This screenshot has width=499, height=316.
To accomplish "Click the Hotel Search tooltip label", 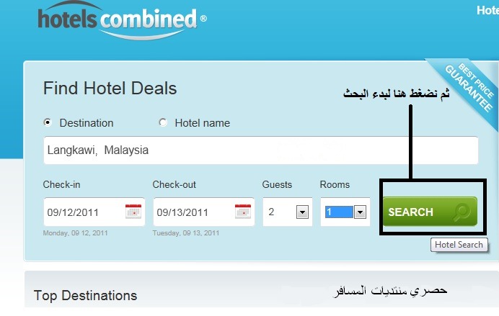I will point(459,245).
